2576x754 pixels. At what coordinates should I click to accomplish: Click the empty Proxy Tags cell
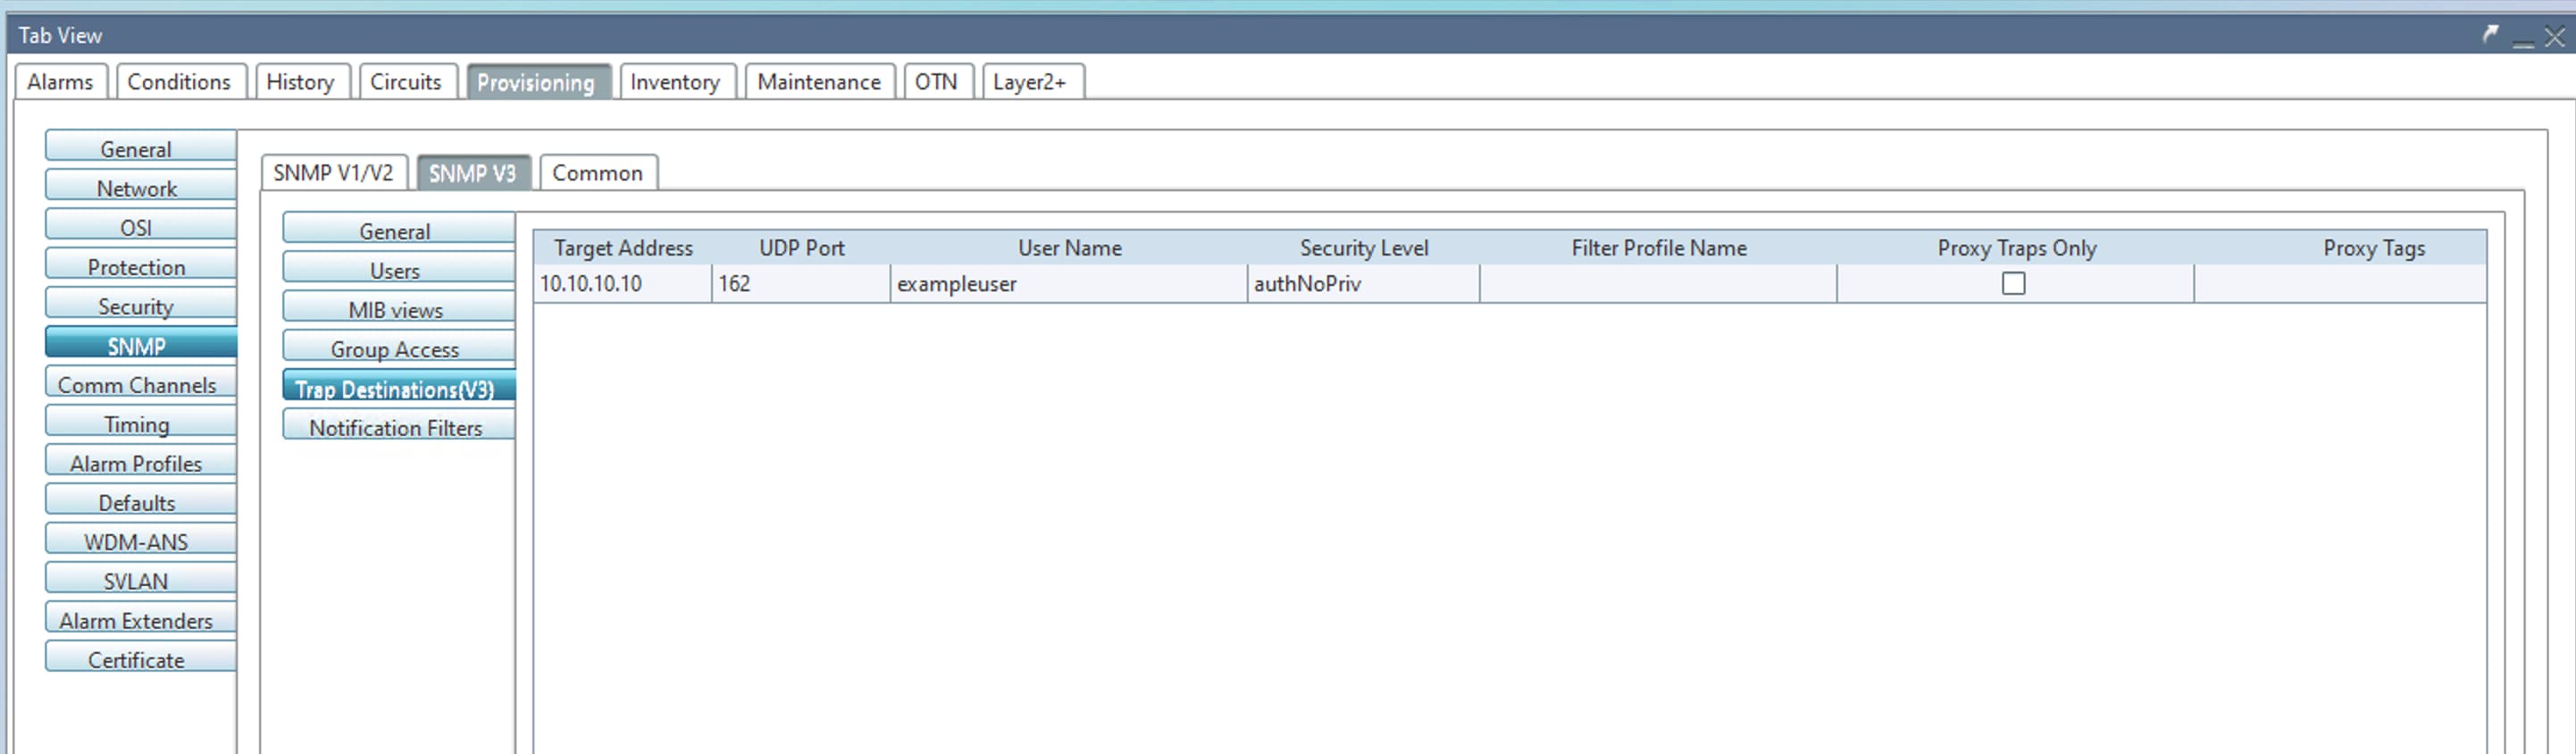2341,284
